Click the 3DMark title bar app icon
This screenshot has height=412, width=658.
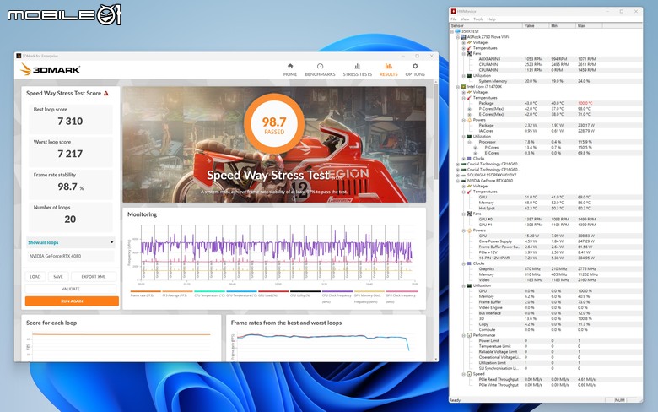tap(19, 56)
